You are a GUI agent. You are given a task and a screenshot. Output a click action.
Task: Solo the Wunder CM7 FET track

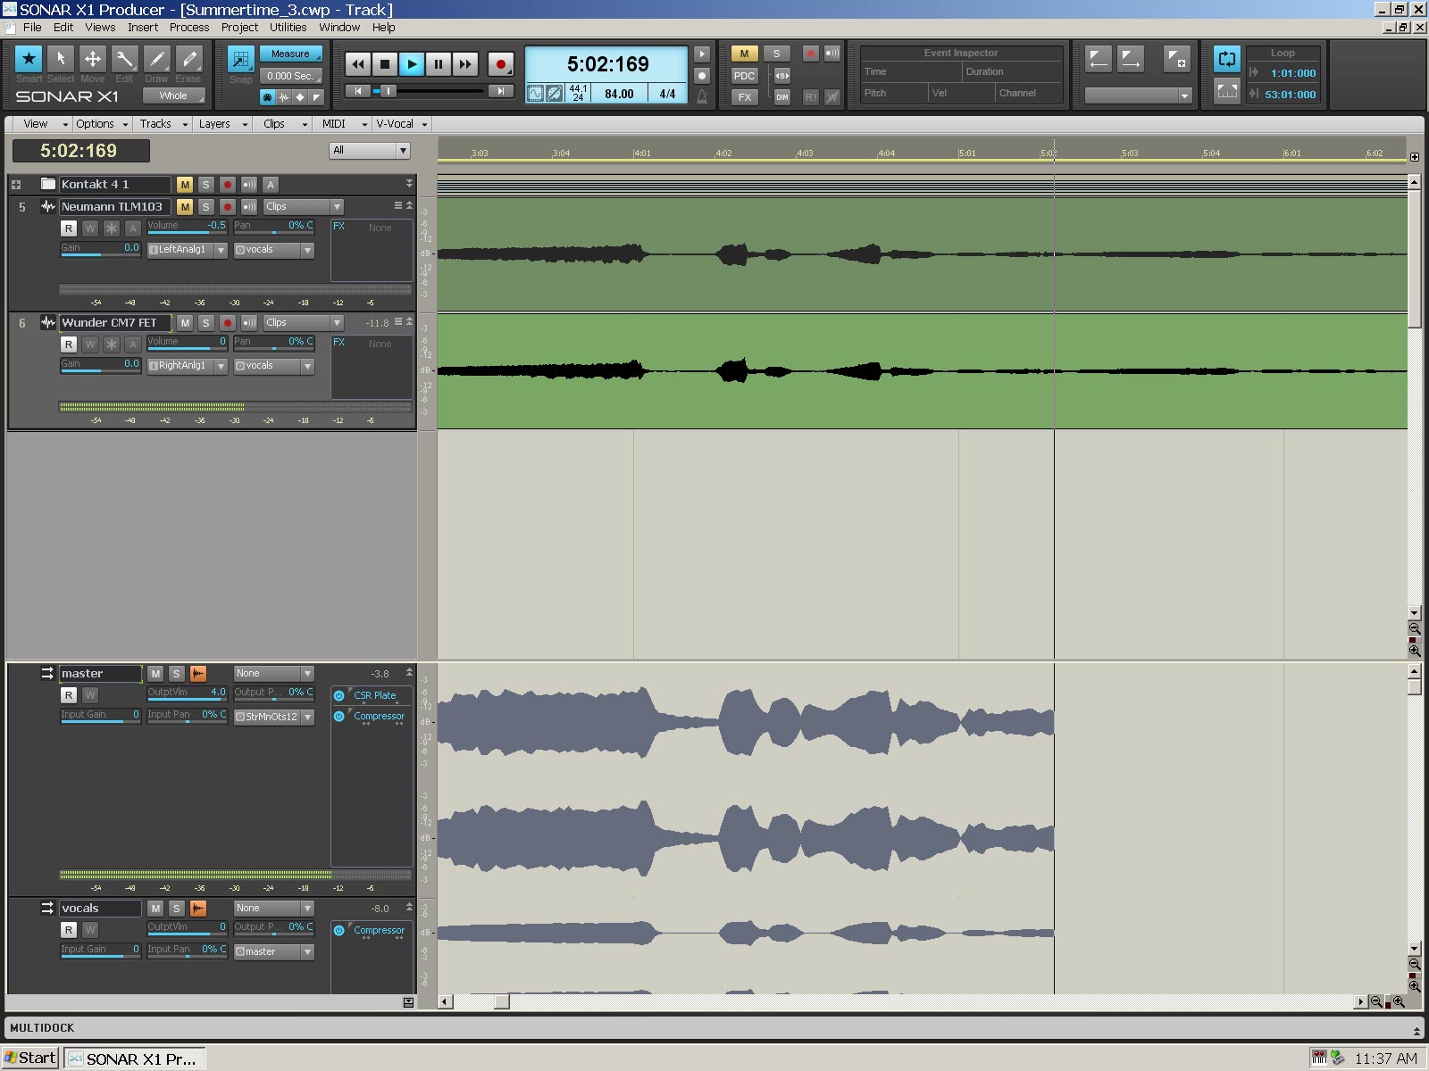click(x=206, y=323)
